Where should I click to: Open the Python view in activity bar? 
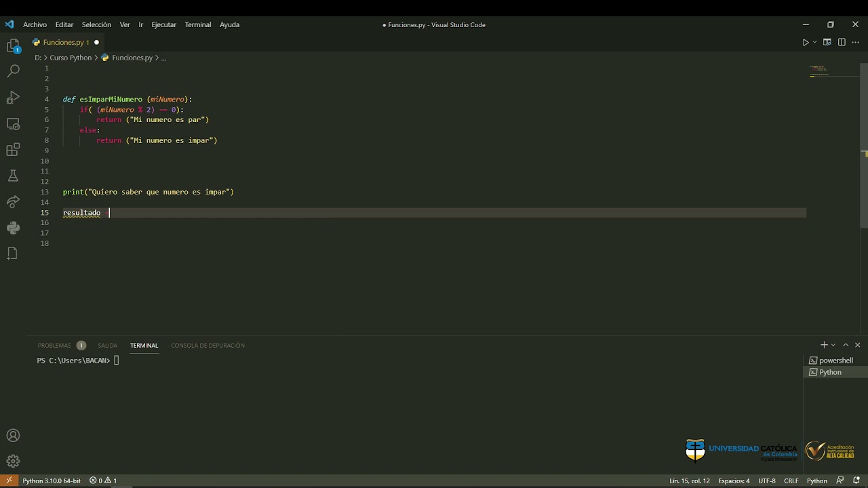pos(13,228)
